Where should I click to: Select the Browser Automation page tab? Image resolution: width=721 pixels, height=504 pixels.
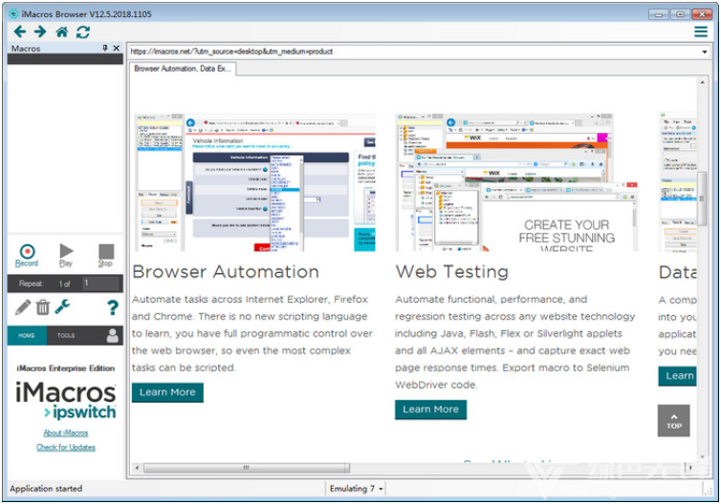click(x=182, y=69)
